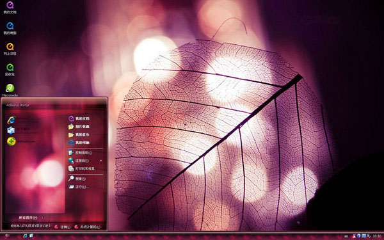This screenshot has width=384, height=240.
Task: Click the round blue system tray icon
Action: 359,236
